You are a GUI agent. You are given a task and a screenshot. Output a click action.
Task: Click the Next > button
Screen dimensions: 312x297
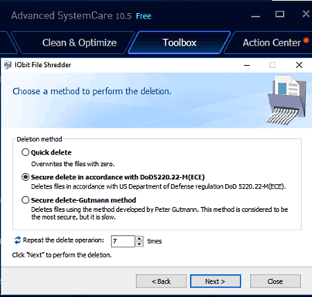[216, 281]
